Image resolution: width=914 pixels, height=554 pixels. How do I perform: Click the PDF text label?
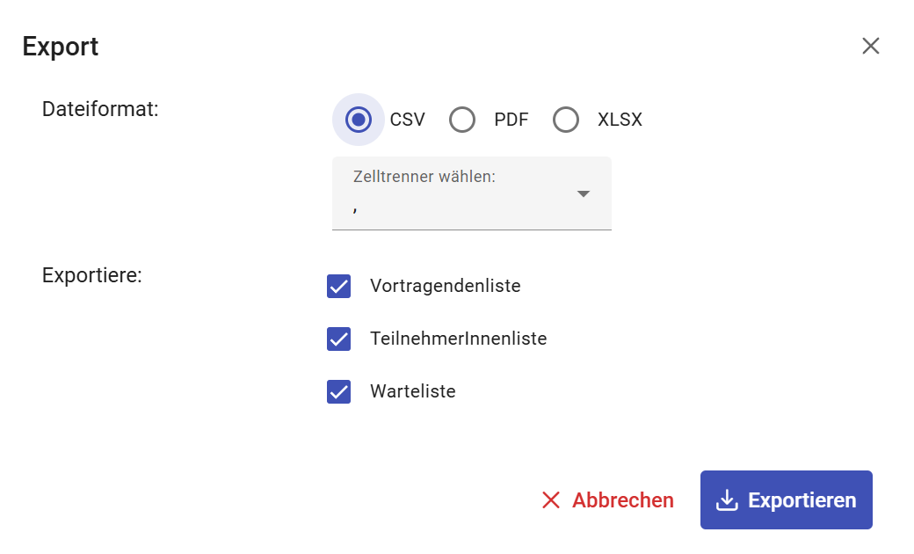coord(511,120)
